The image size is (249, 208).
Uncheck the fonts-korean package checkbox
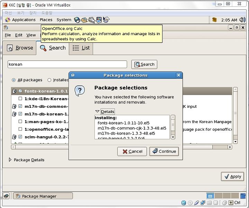click(20, 91)
